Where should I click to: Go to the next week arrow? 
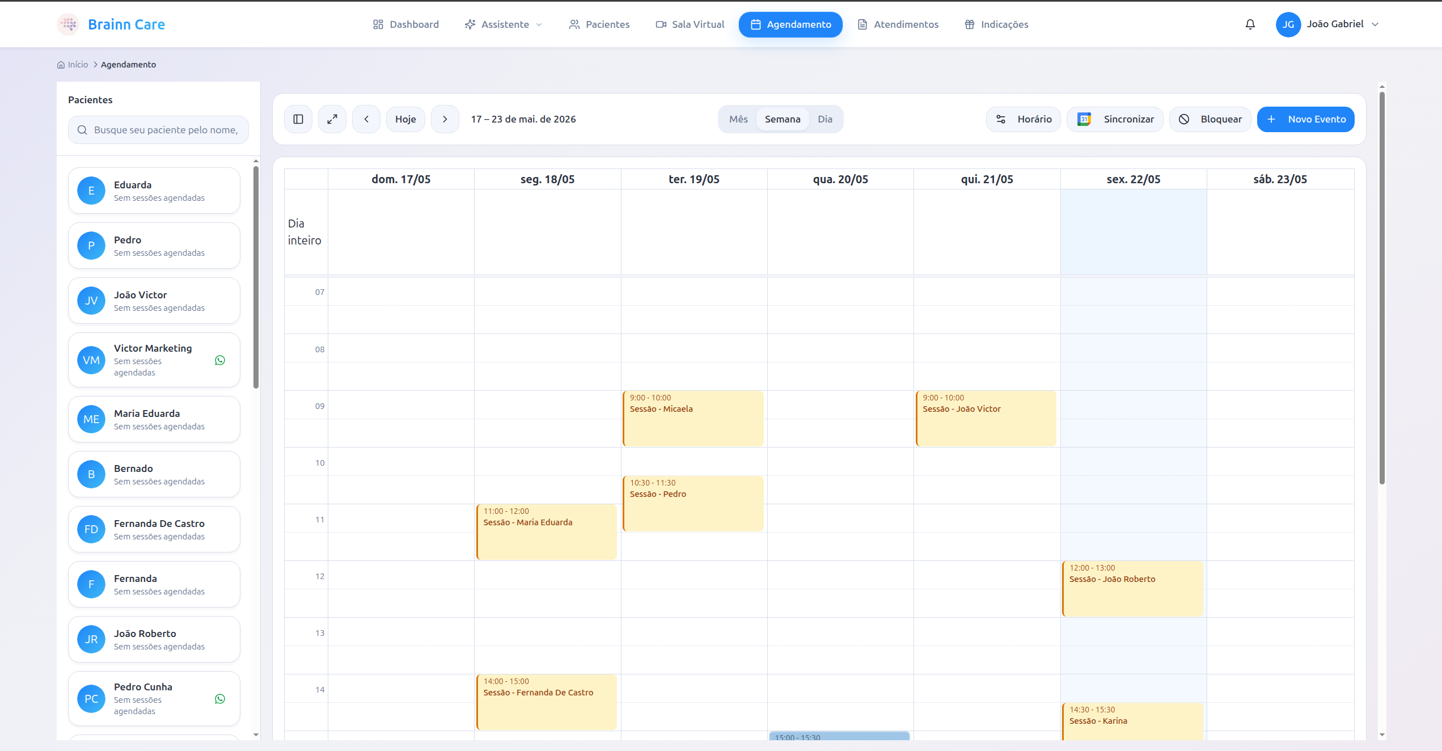(x=445, y=119)
